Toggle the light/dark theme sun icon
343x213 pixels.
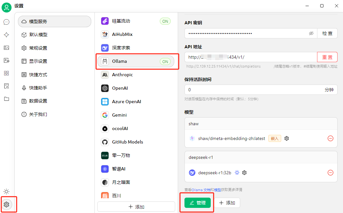click(6, 192)
